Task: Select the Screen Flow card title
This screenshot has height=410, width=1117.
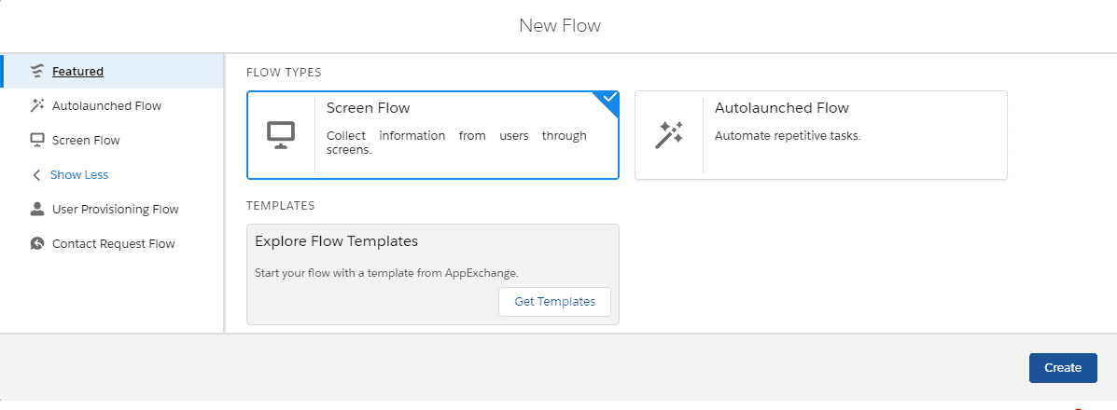Action: coord(369,108)
